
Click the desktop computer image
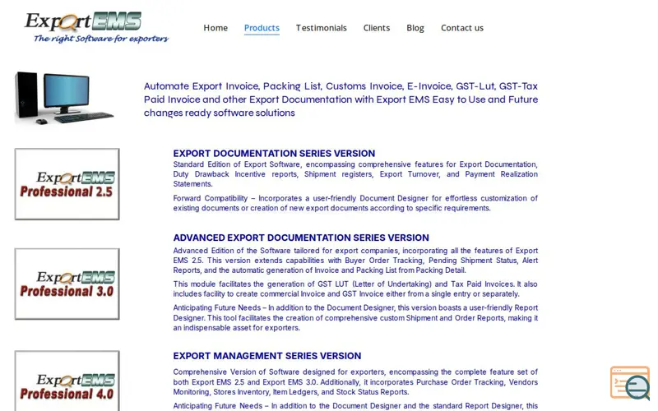point(64,98)
